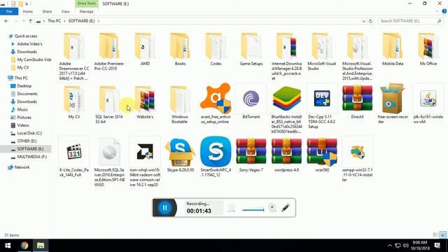Open Local Disk (C:) in sidebar

pyautogui.click(x=29, y=133)
